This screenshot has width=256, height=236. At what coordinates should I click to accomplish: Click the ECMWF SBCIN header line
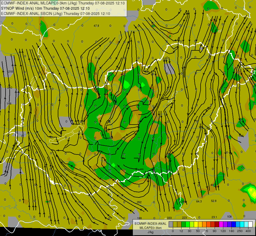[x=55, y=14]
